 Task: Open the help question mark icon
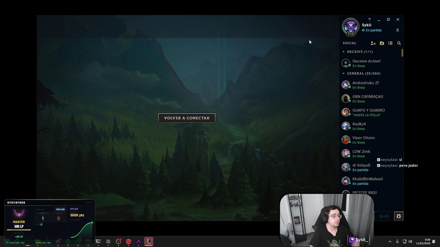(369, 20)
